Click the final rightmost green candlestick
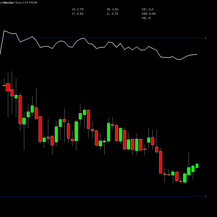The image size is (217, 217). (x=197, y=166)
